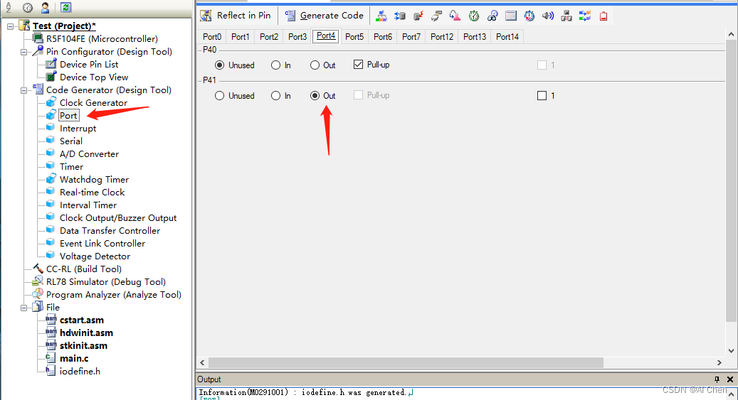Collapse the Test (Project) tree node
Viewport: 738px width, 400px height.
point(11,26)
